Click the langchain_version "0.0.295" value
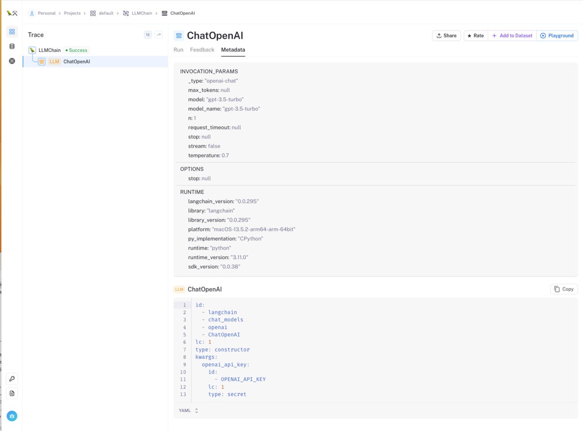This screenshot has width=583, height=431. coord(247,201)
